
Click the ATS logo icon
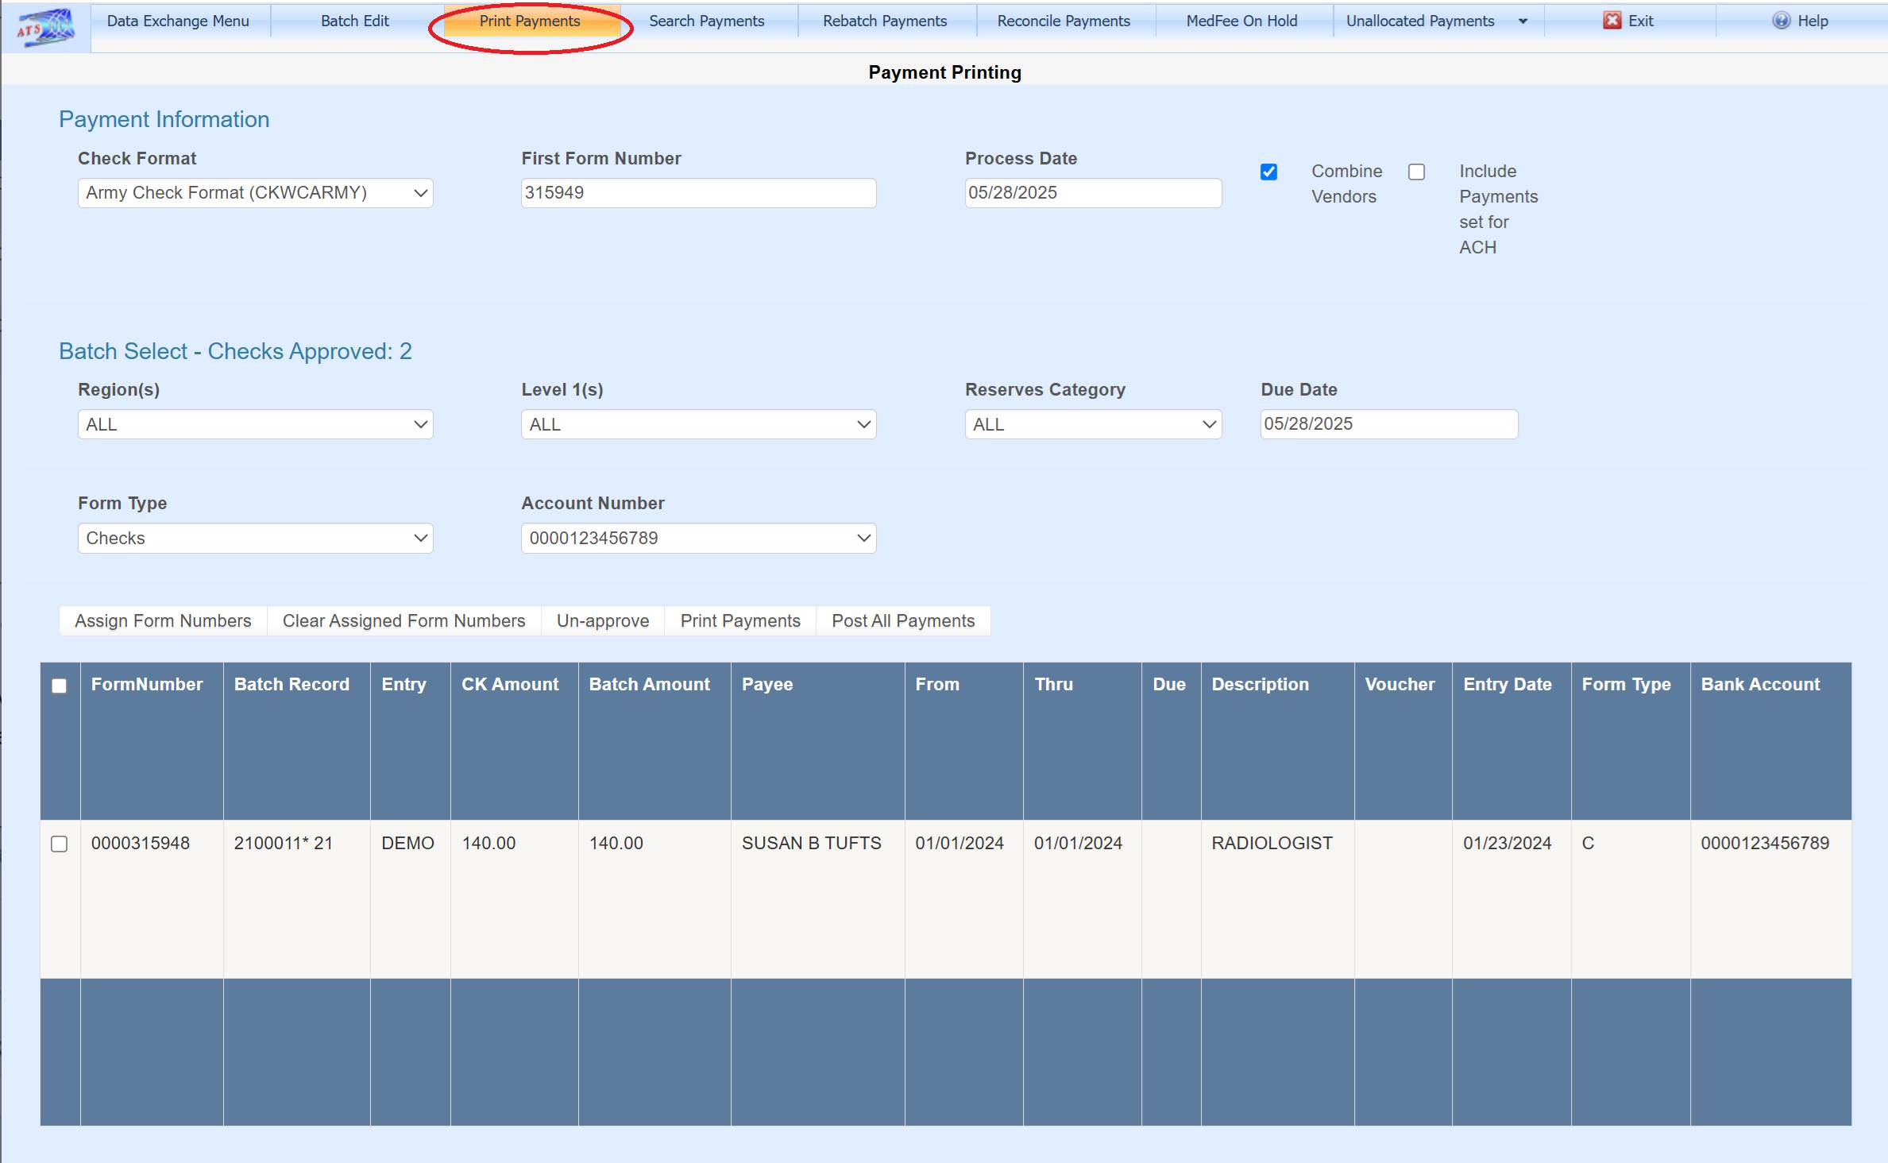(x=46, y=27)
